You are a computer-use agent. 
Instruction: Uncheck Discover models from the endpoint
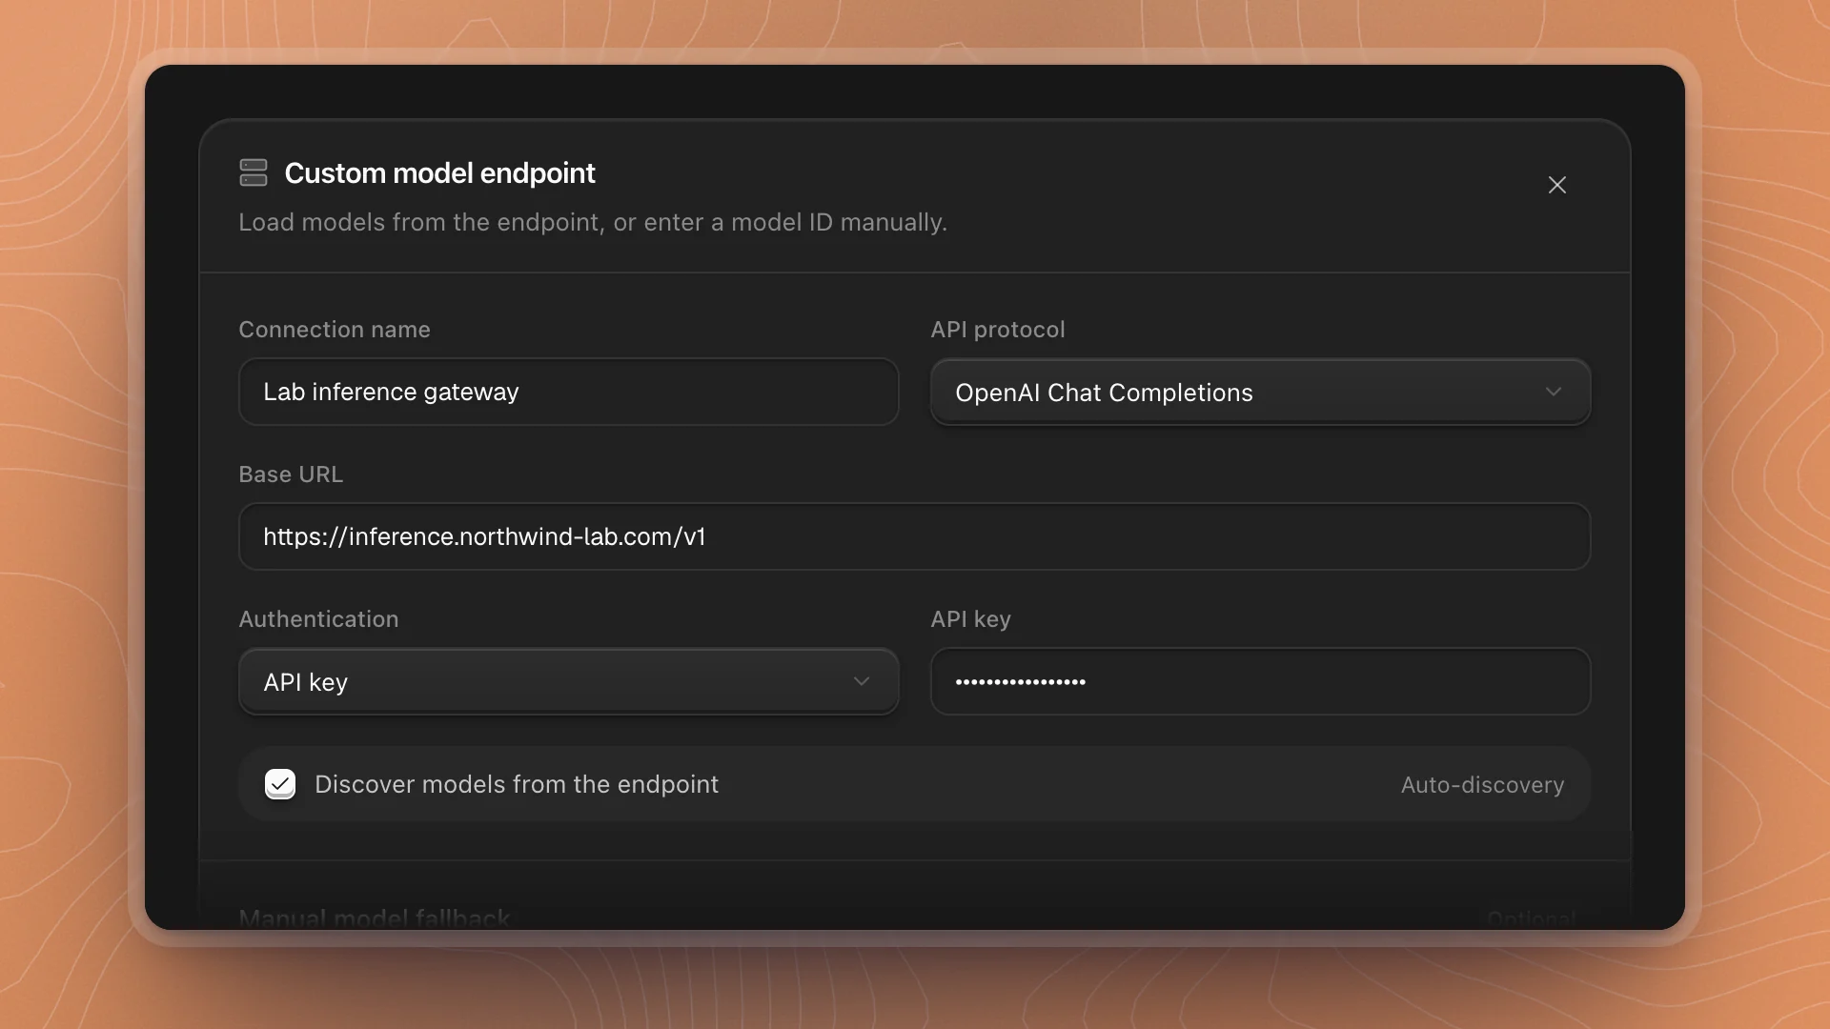pos(280,784)
